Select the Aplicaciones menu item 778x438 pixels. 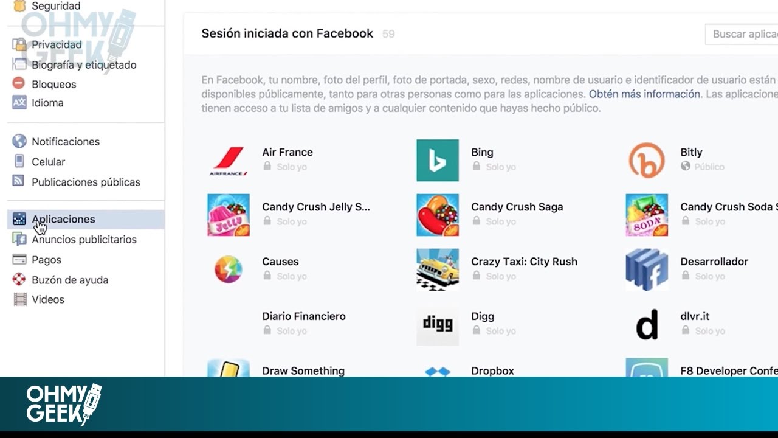tap(86, 219)
